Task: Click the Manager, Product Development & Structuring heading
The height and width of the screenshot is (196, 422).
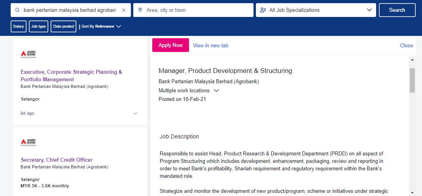Action: [x=225, y=71]
